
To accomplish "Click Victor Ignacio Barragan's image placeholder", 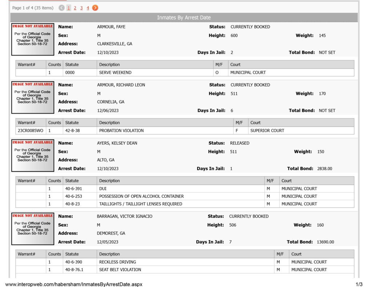I will [x=33, y=229].
